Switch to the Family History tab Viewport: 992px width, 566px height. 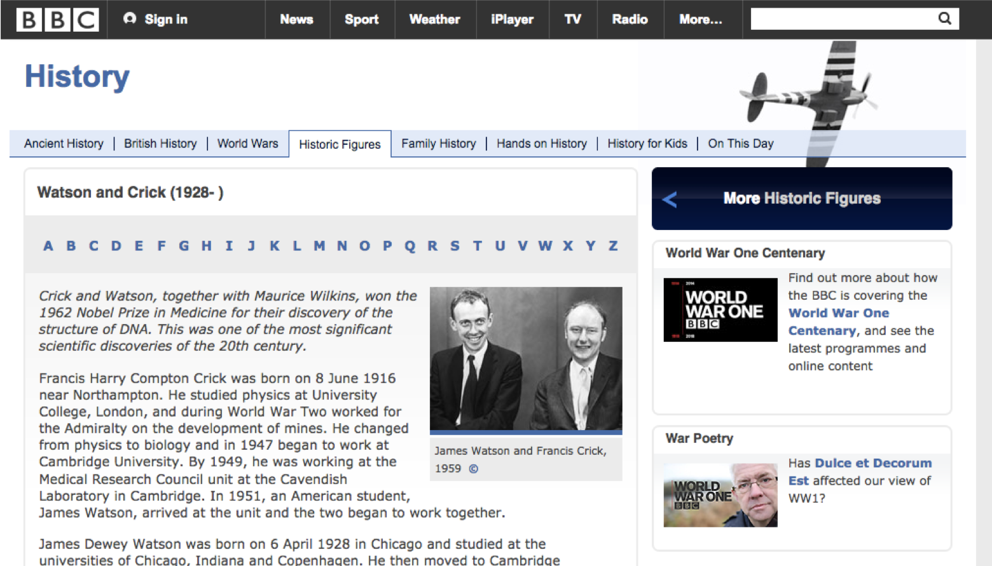click(439, 144)
